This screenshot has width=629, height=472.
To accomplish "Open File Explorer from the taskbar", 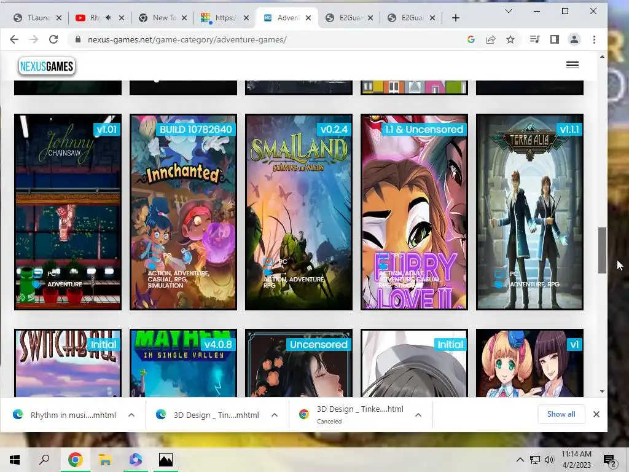I will (105, 460).
